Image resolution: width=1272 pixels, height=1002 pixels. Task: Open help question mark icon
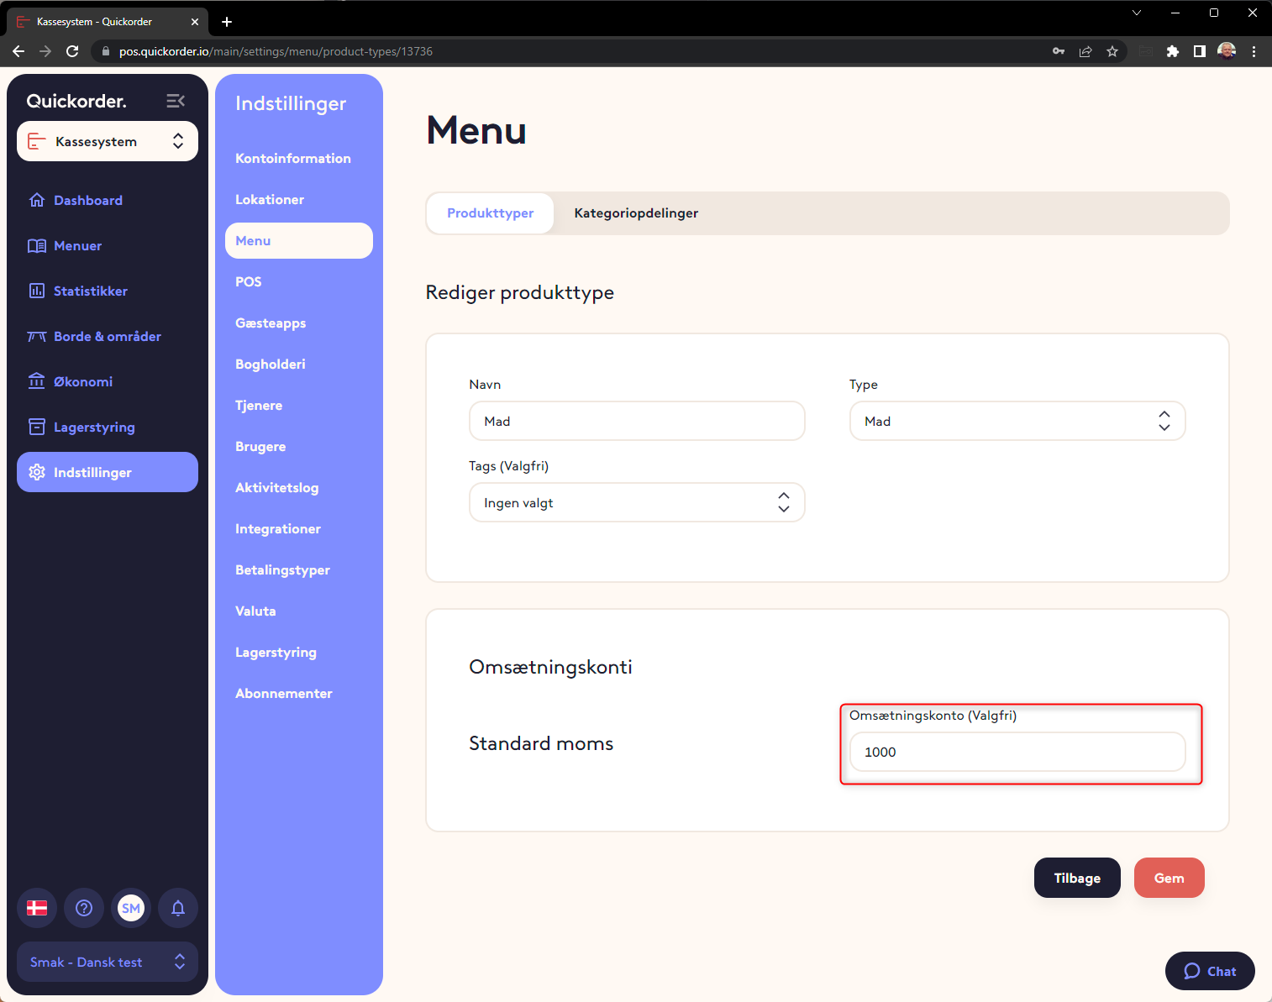pos(84,908)
